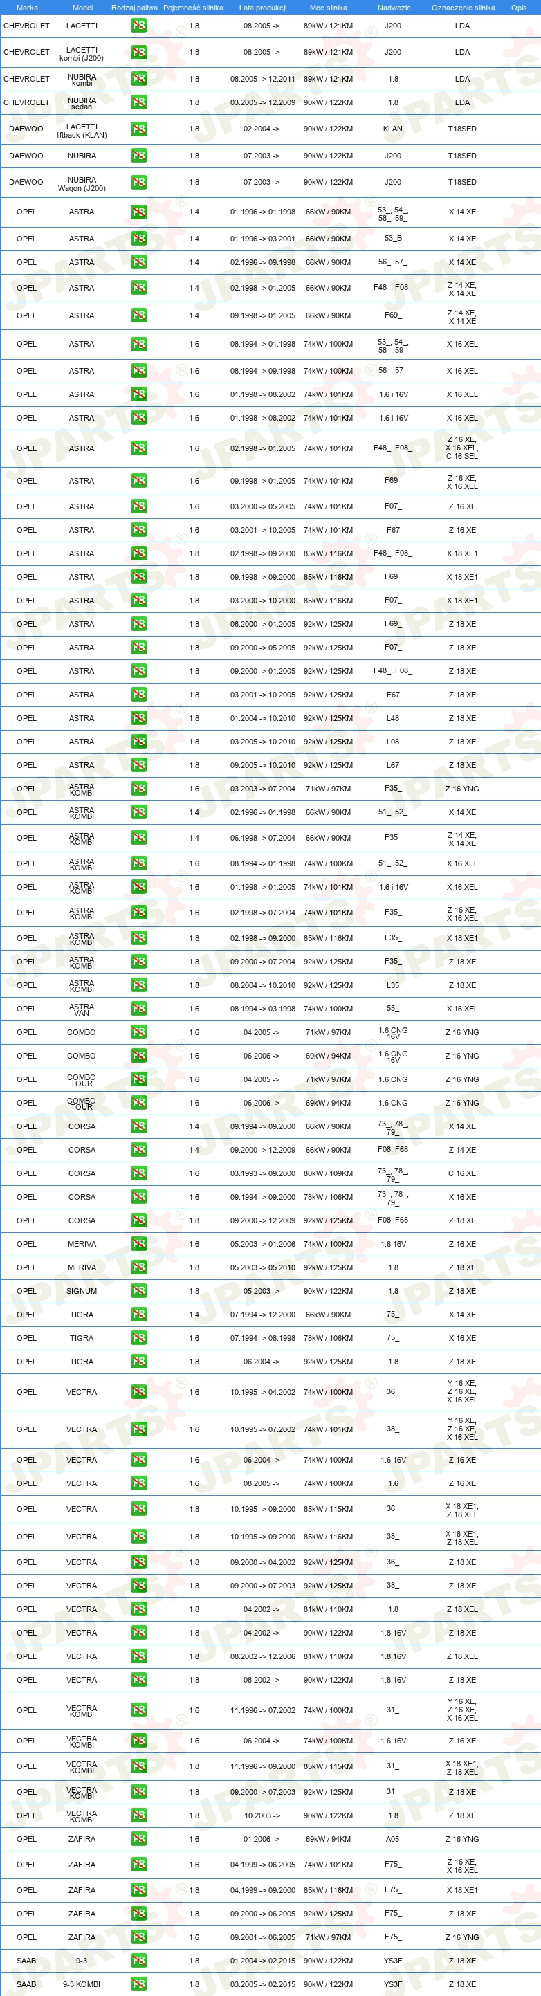Viewport: 541px width, 1996px height.
Task: Click fuel icon in Astra Kombi Z 16 YNG row
Action: (x=139, y=789)
